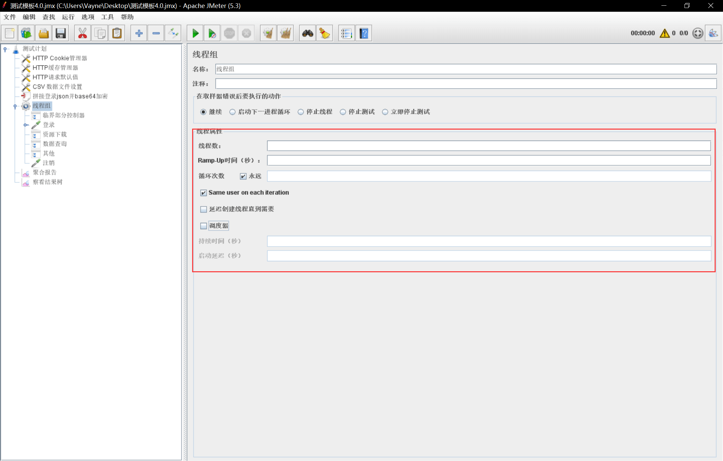Click the Clear all brooms icon
The image size is (723, 461).
tap(286, 33)
